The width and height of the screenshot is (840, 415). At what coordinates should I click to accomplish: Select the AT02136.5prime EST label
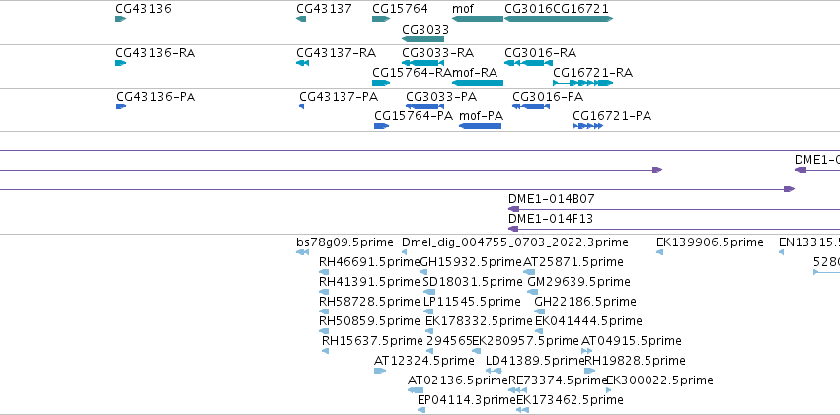click(x=457, y=380)
